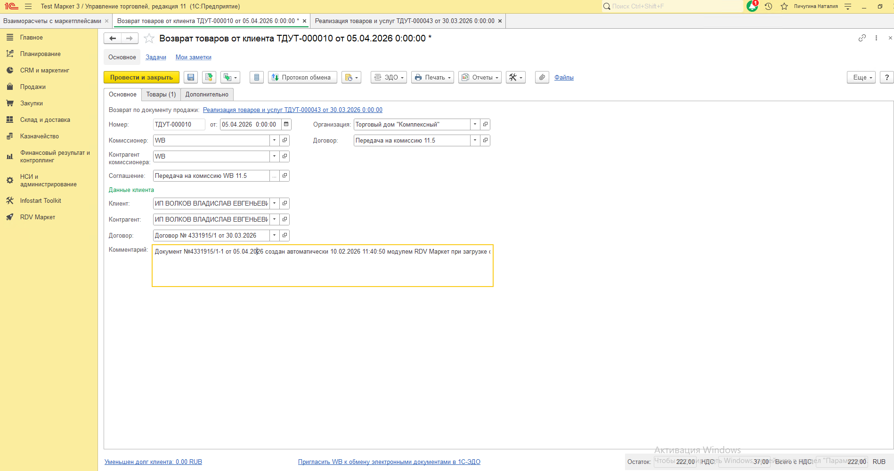This screenshot has width=894, height=471.
Task: Open the Задачи link
Action: 156,57
